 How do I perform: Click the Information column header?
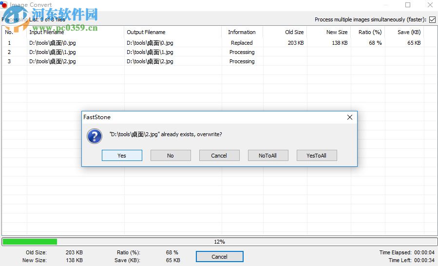242,32
